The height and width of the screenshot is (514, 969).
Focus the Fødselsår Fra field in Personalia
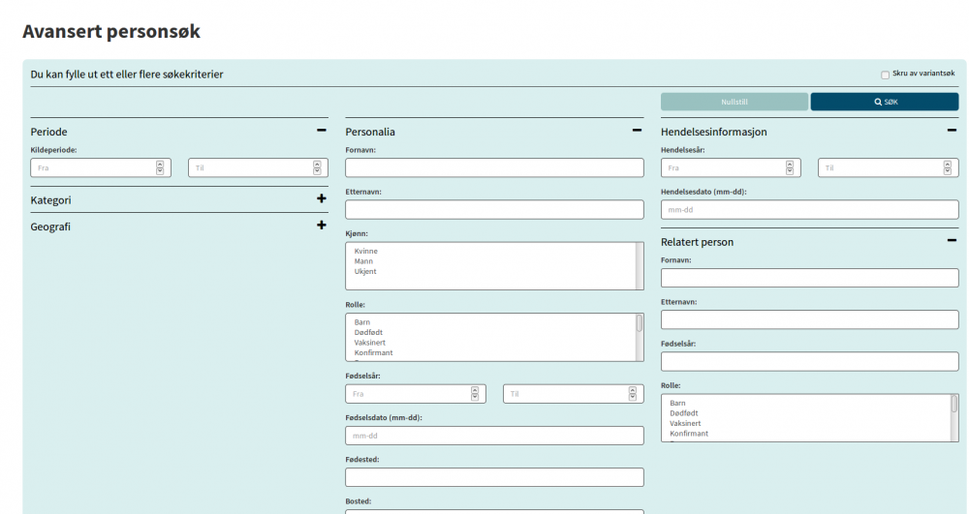point(416,394)
